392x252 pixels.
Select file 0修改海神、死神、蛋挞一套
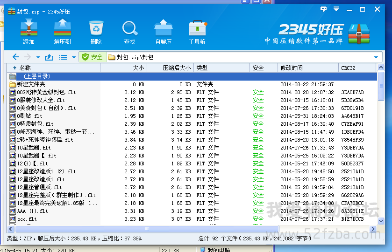192,132
